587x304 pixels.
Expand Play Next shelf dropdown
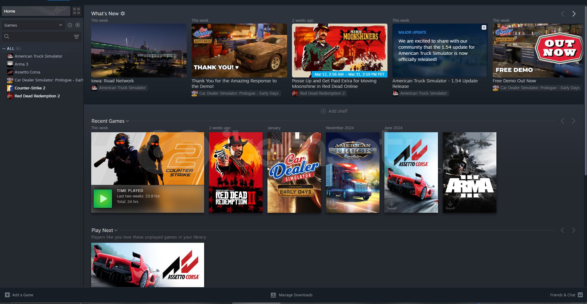click(116, 230)
